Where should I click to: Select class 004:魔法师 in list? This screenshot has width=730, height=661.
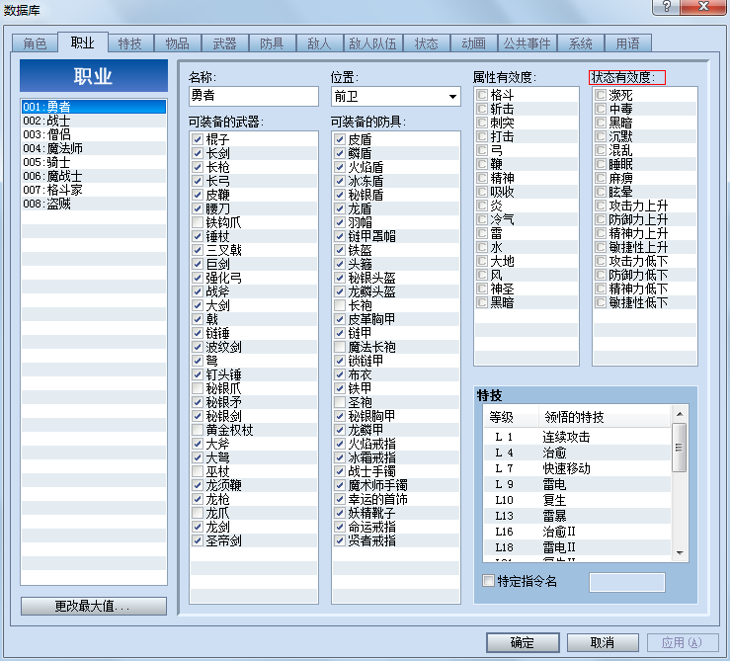click(x=94, y=148)
